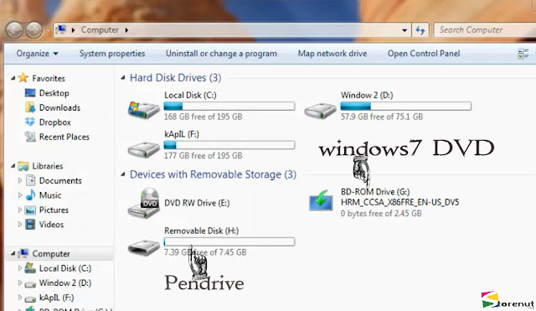Click the Local Disk (C:) Windows drive icon

143,109
